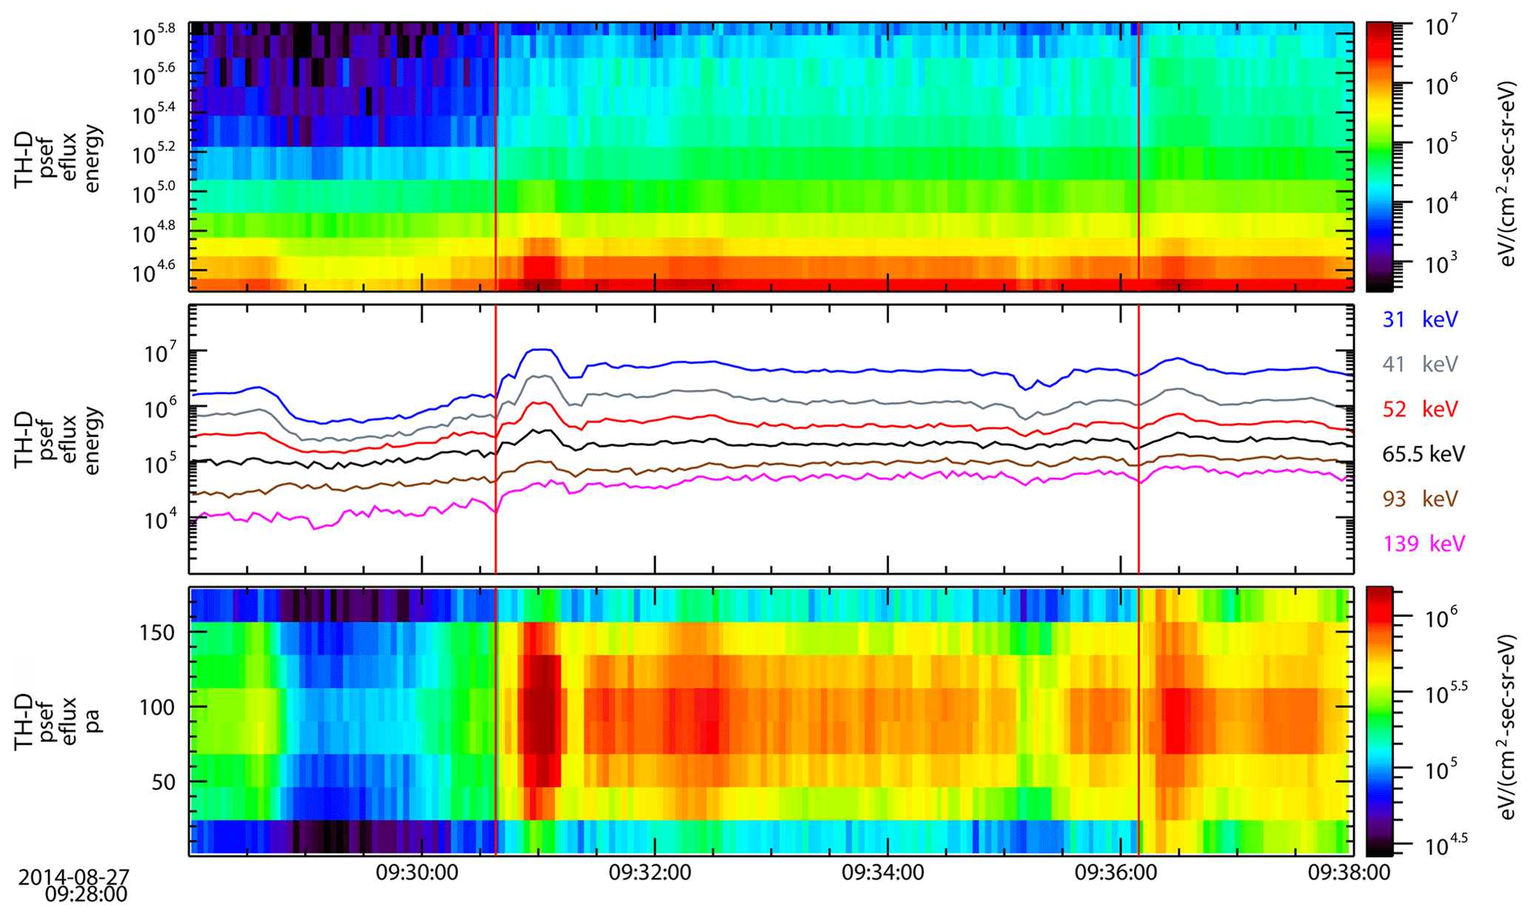Click the top spectrogram colorbar
Screen dimensions: 1530x915
pos(1378,157)
